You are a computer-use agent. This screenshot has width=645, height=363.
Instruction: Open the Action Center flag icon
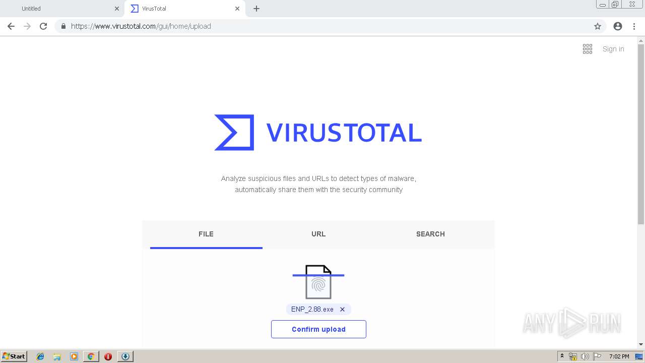tap(597, 356)
